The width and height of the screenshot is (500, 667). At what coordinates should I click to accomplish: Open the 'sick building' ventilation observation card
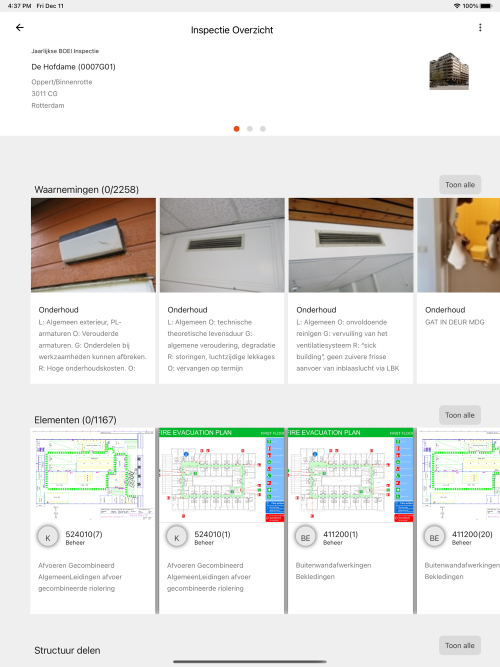point(351,291)
